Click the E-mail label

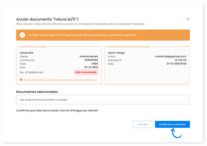click(112, 56)
